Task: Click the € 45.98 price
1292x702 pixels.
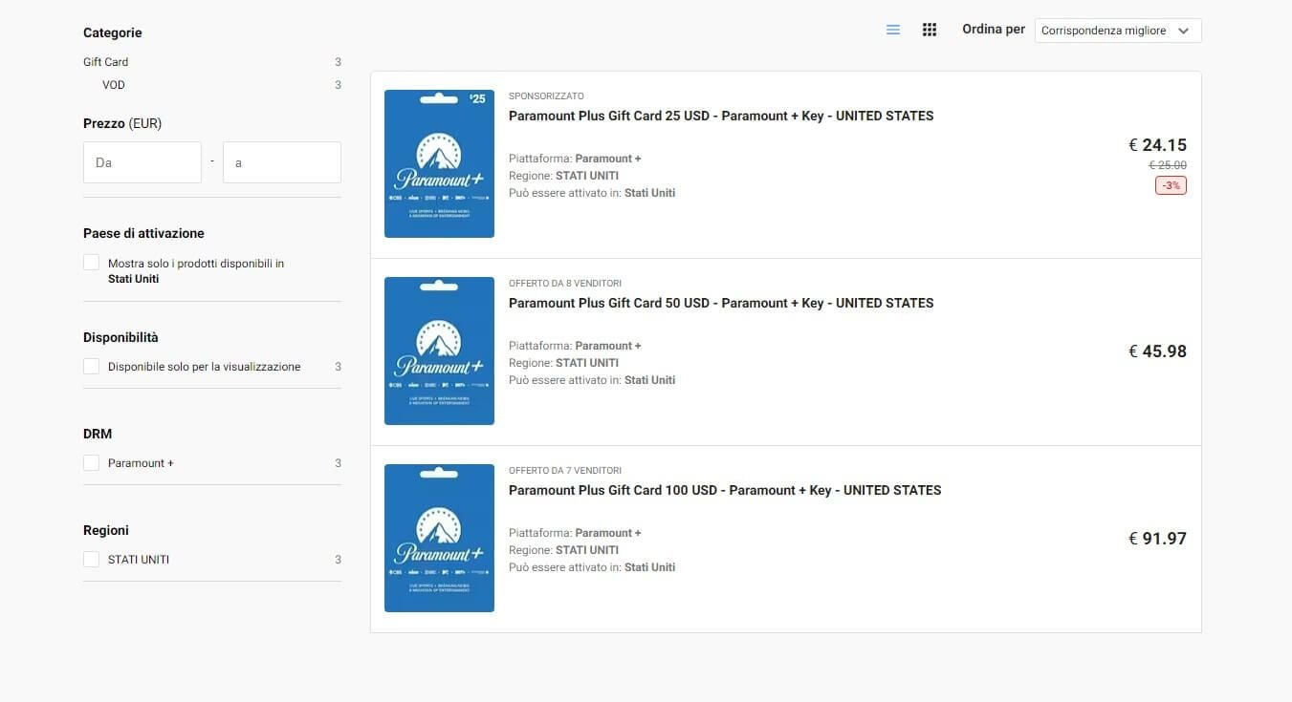Action: (1157, 351)
